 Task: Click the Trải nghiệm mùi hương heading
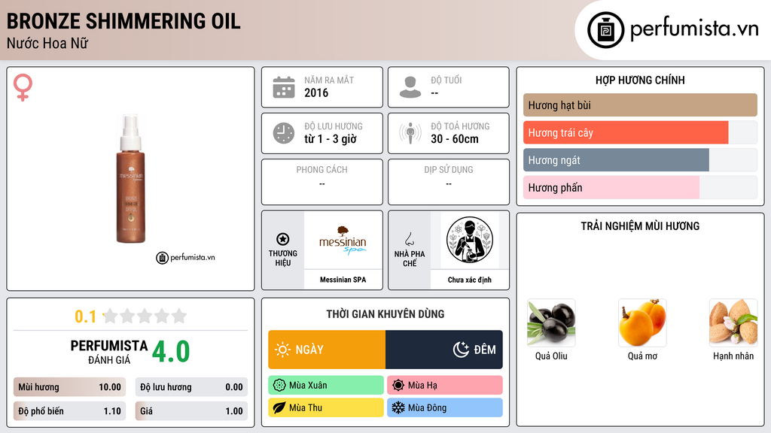click(x=640, y=226)
